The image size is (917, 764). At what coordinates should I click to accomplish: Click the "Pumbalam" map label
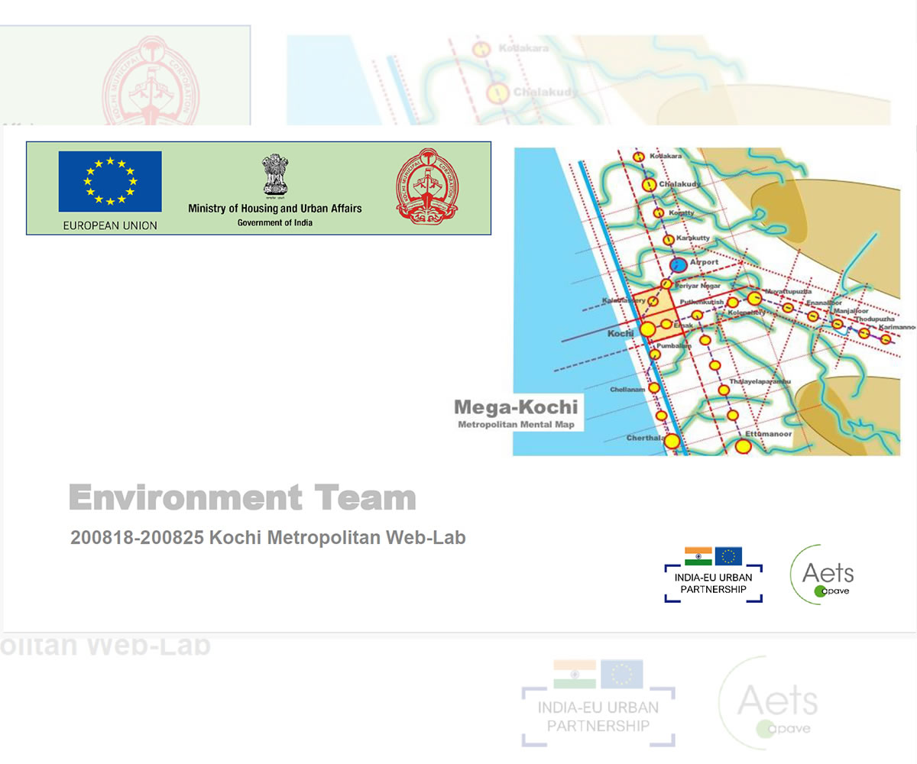(x=674, y=346)
